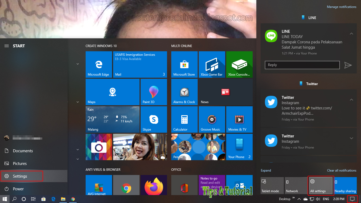Open Settings from Start sidebar
The height and width of the screenshot is (203, 361).
pyautogui.click(x=34, y=176)
